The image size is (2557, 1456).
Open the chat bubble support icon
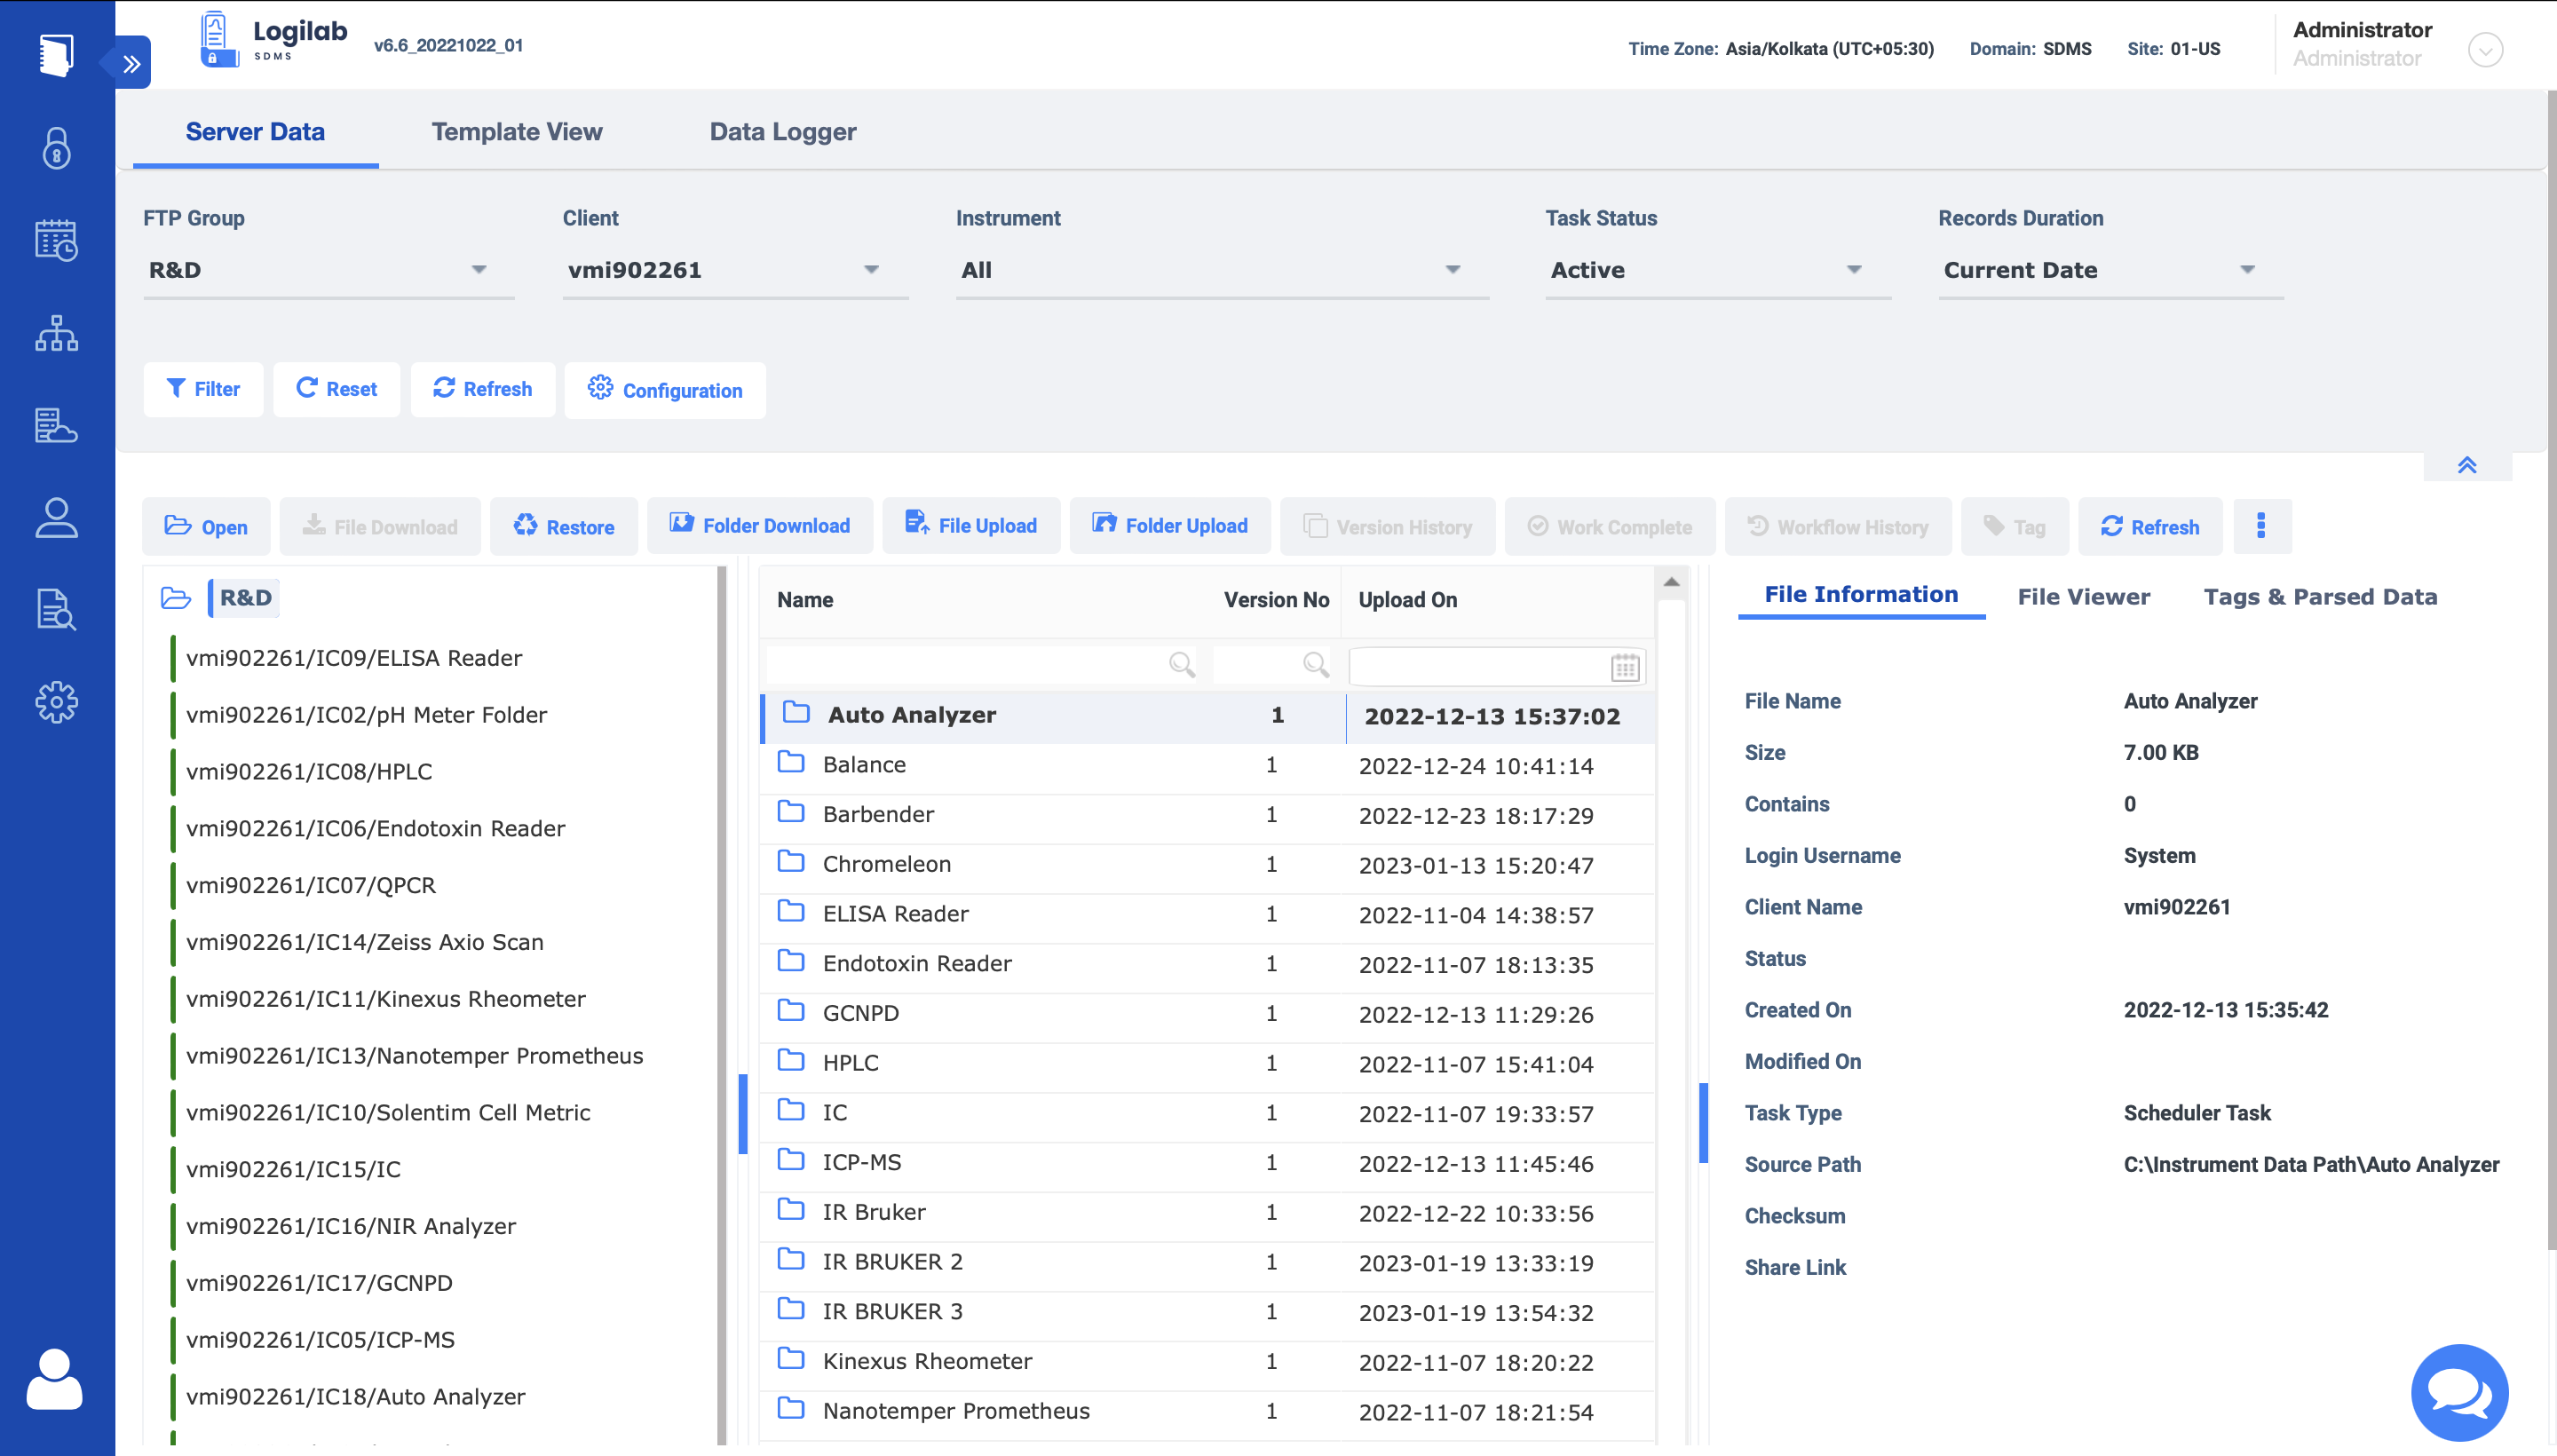2459,1391
